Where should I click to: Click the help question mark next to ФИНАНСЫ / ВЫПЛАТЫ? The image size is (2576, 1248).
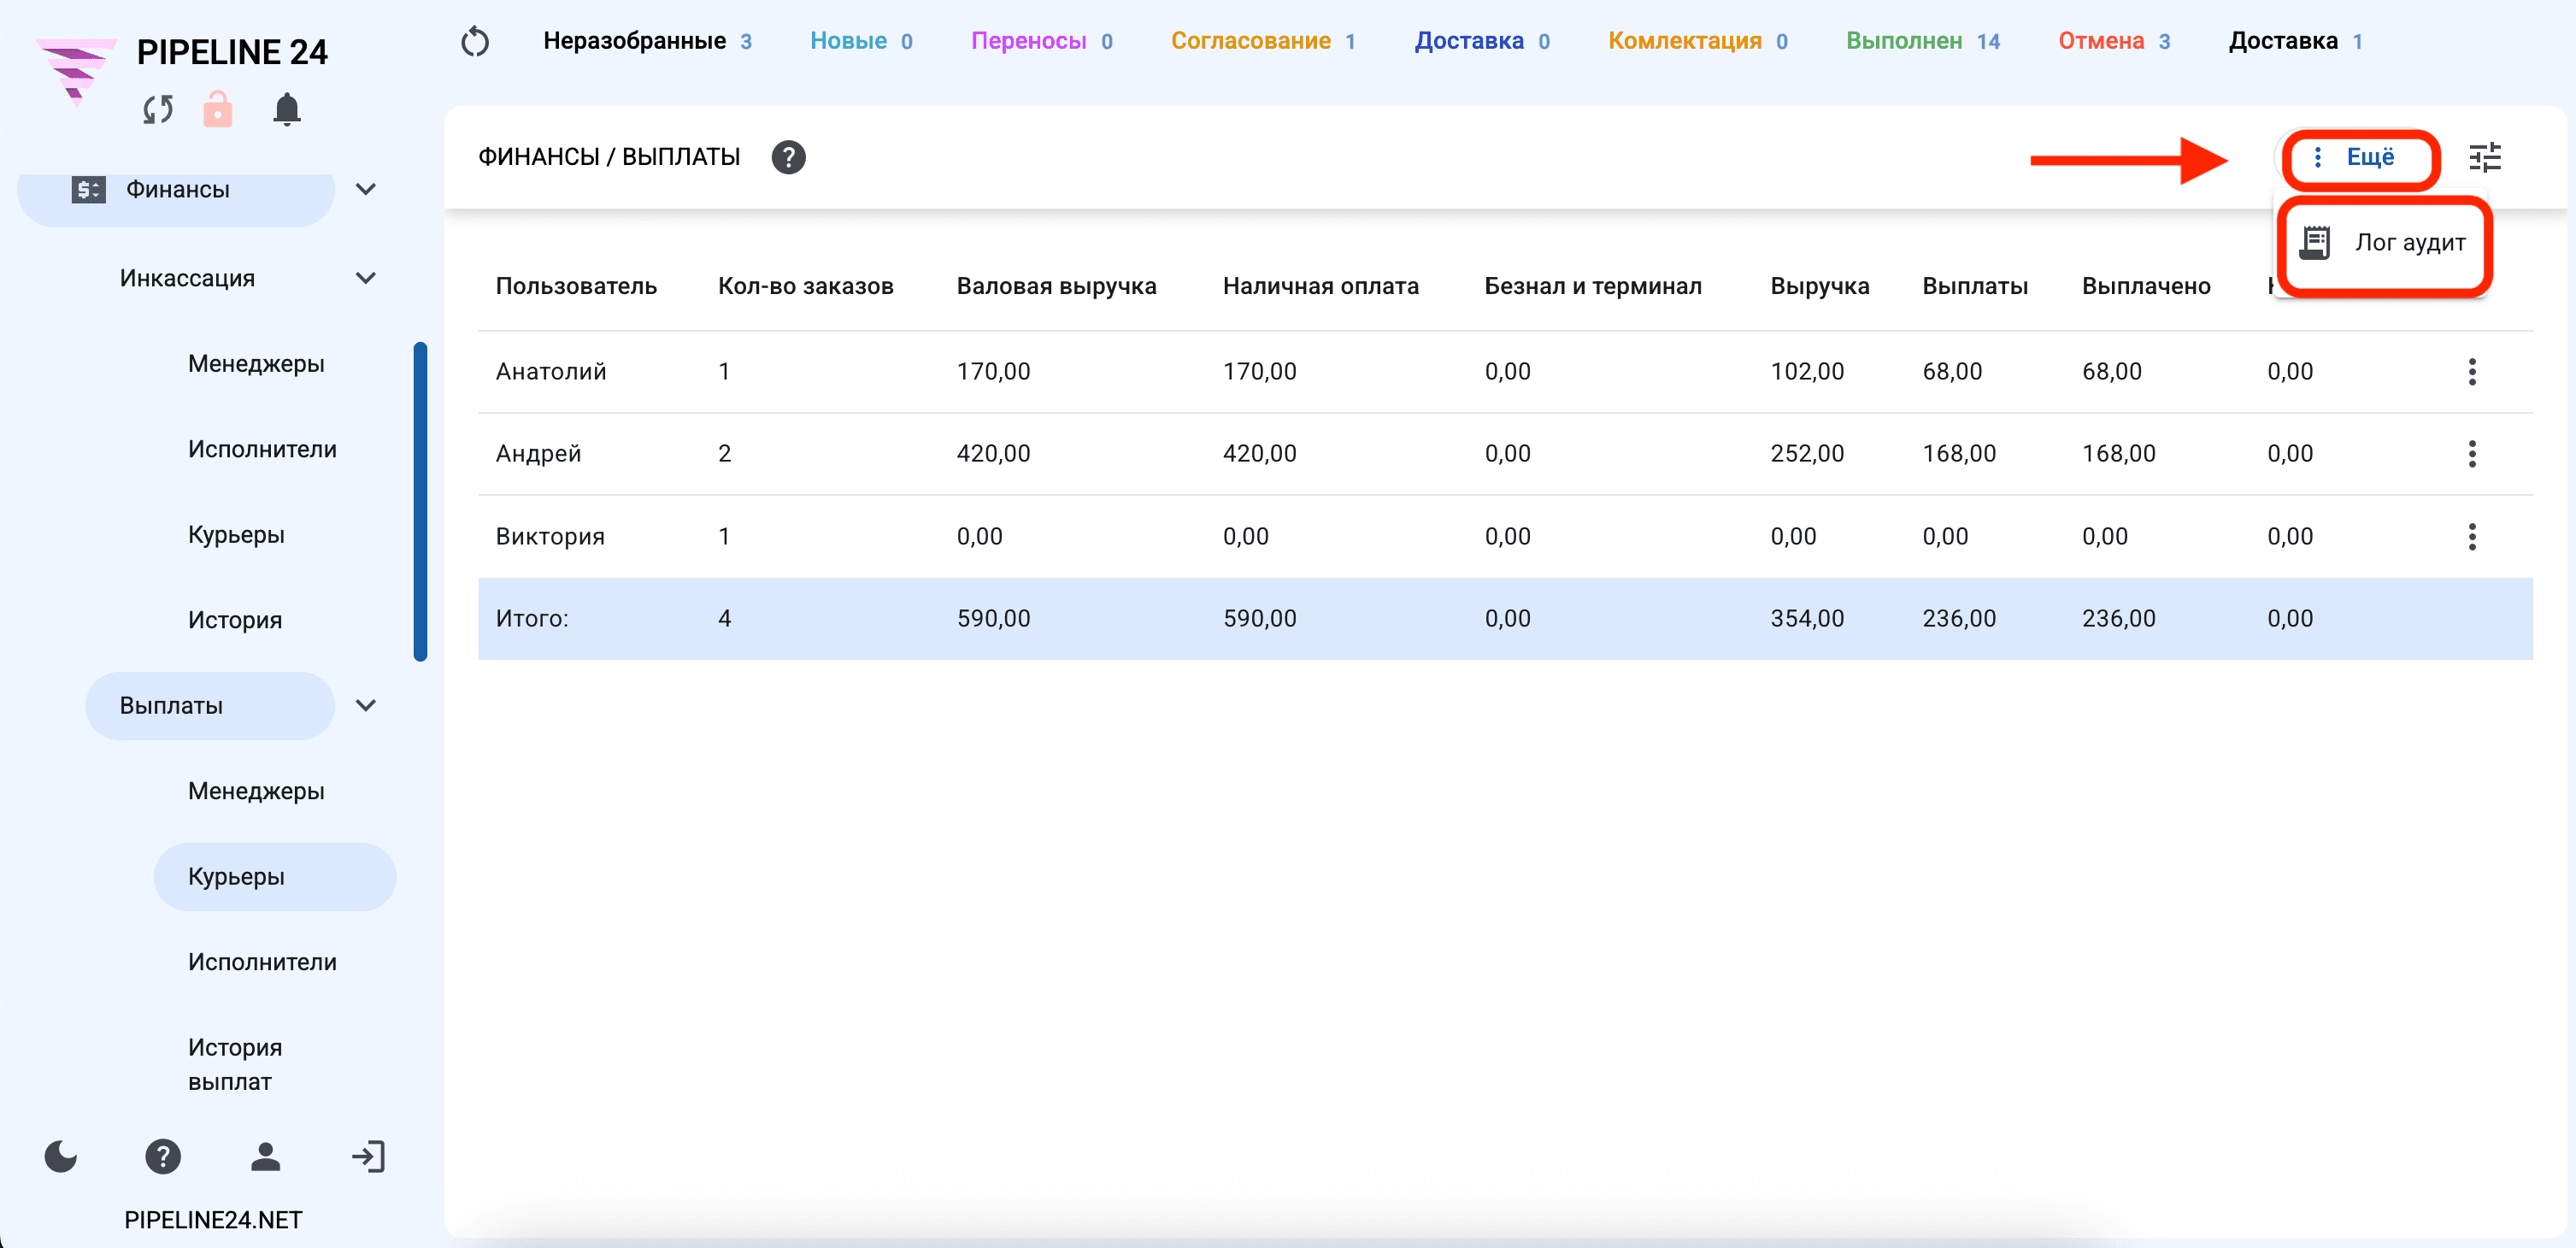(788, 157)
